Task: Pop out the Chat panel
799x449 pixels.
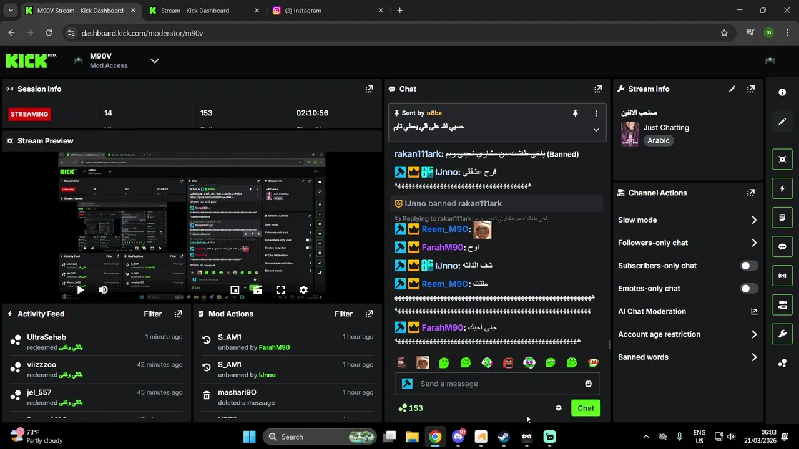Action: pos(598,89)
